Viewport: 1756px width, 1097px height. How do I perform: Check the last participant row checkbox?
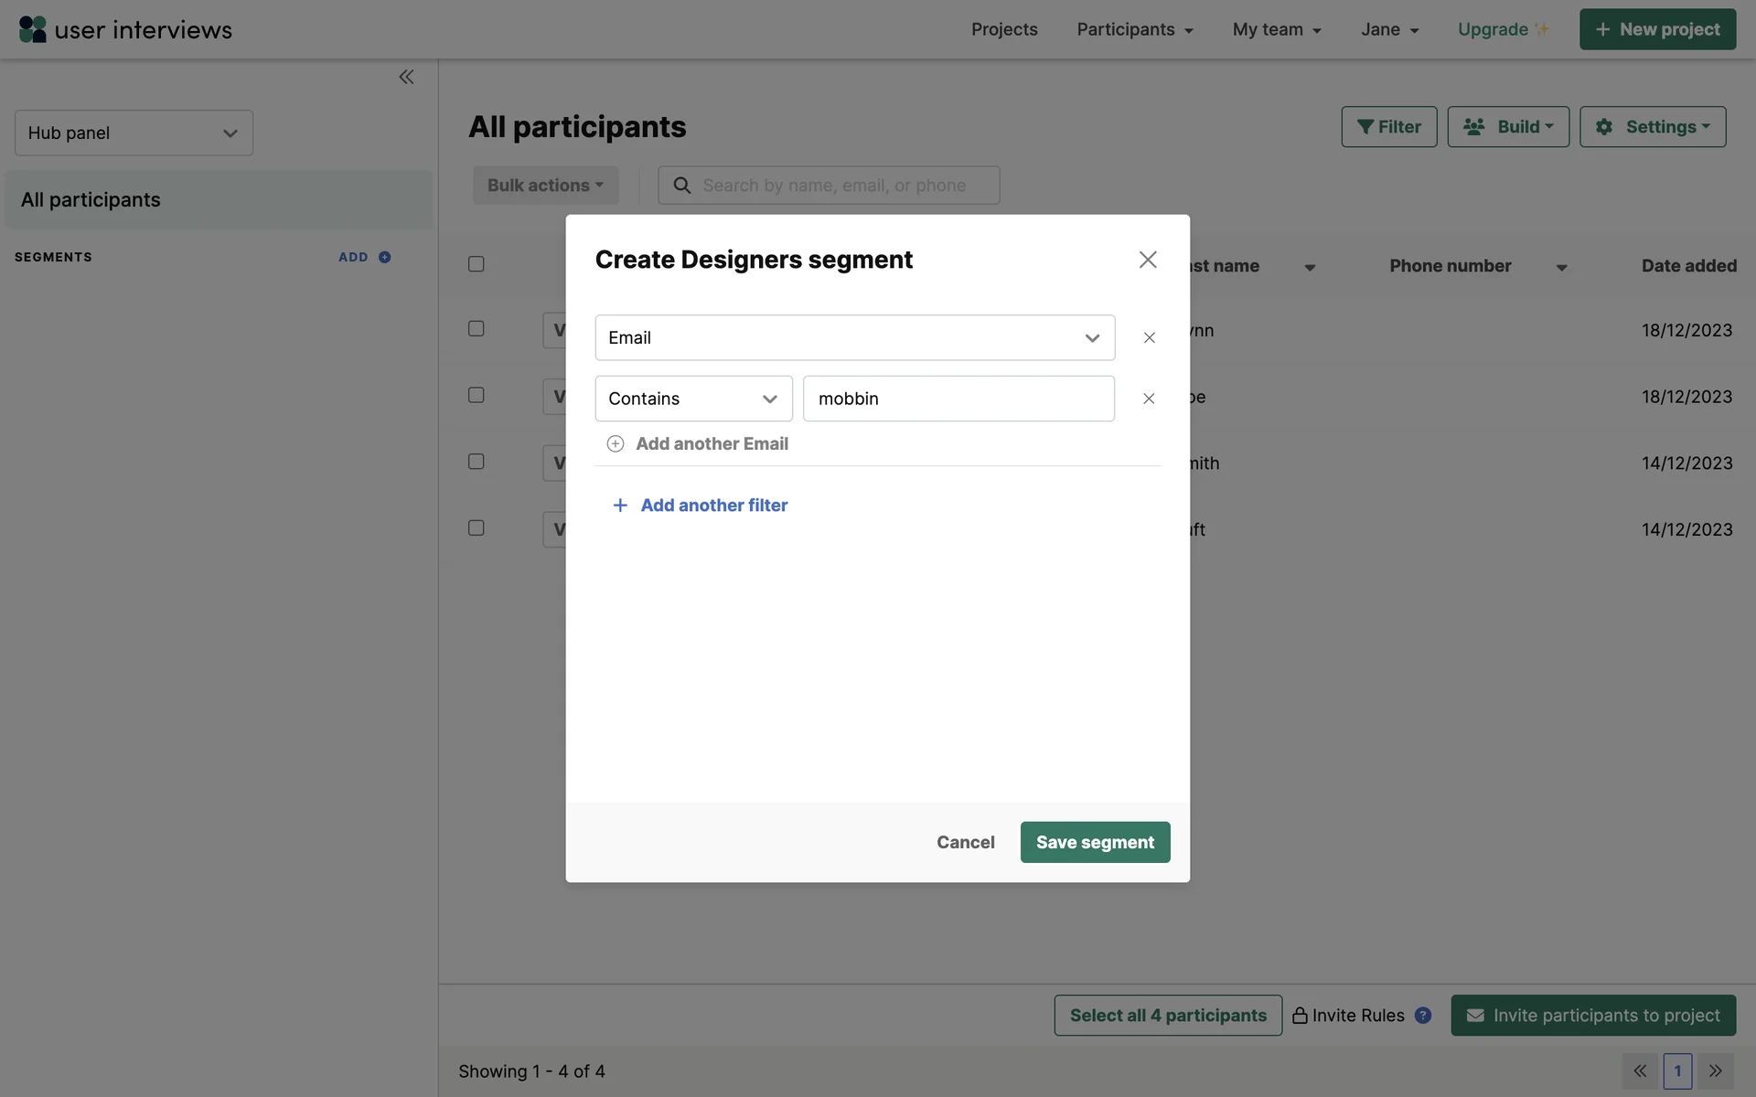(476, 528)
